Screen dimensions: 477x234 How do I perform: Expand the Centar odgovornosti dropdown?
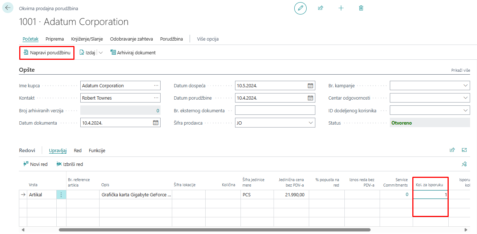[x=466, y=98]
